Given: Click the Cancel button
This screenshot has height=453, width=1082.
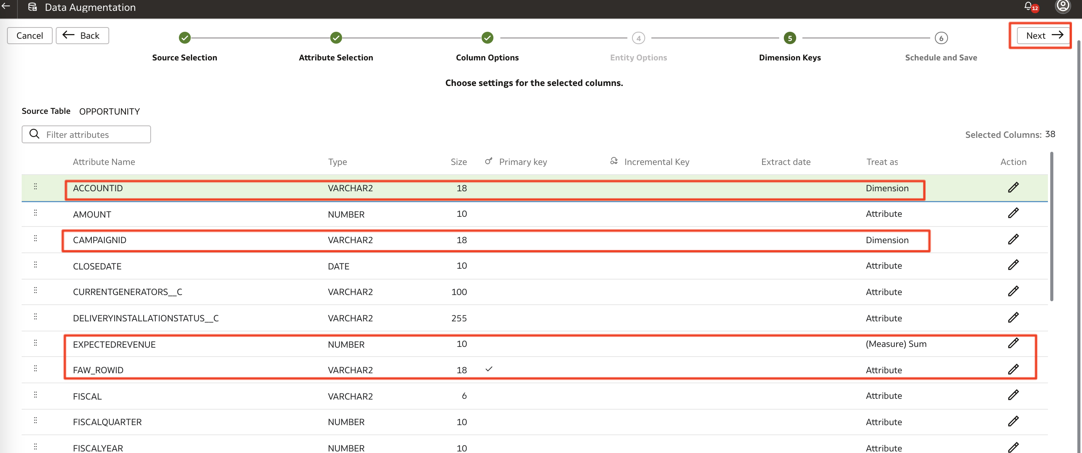Looking at the screenshot, I should pos(30,36).
